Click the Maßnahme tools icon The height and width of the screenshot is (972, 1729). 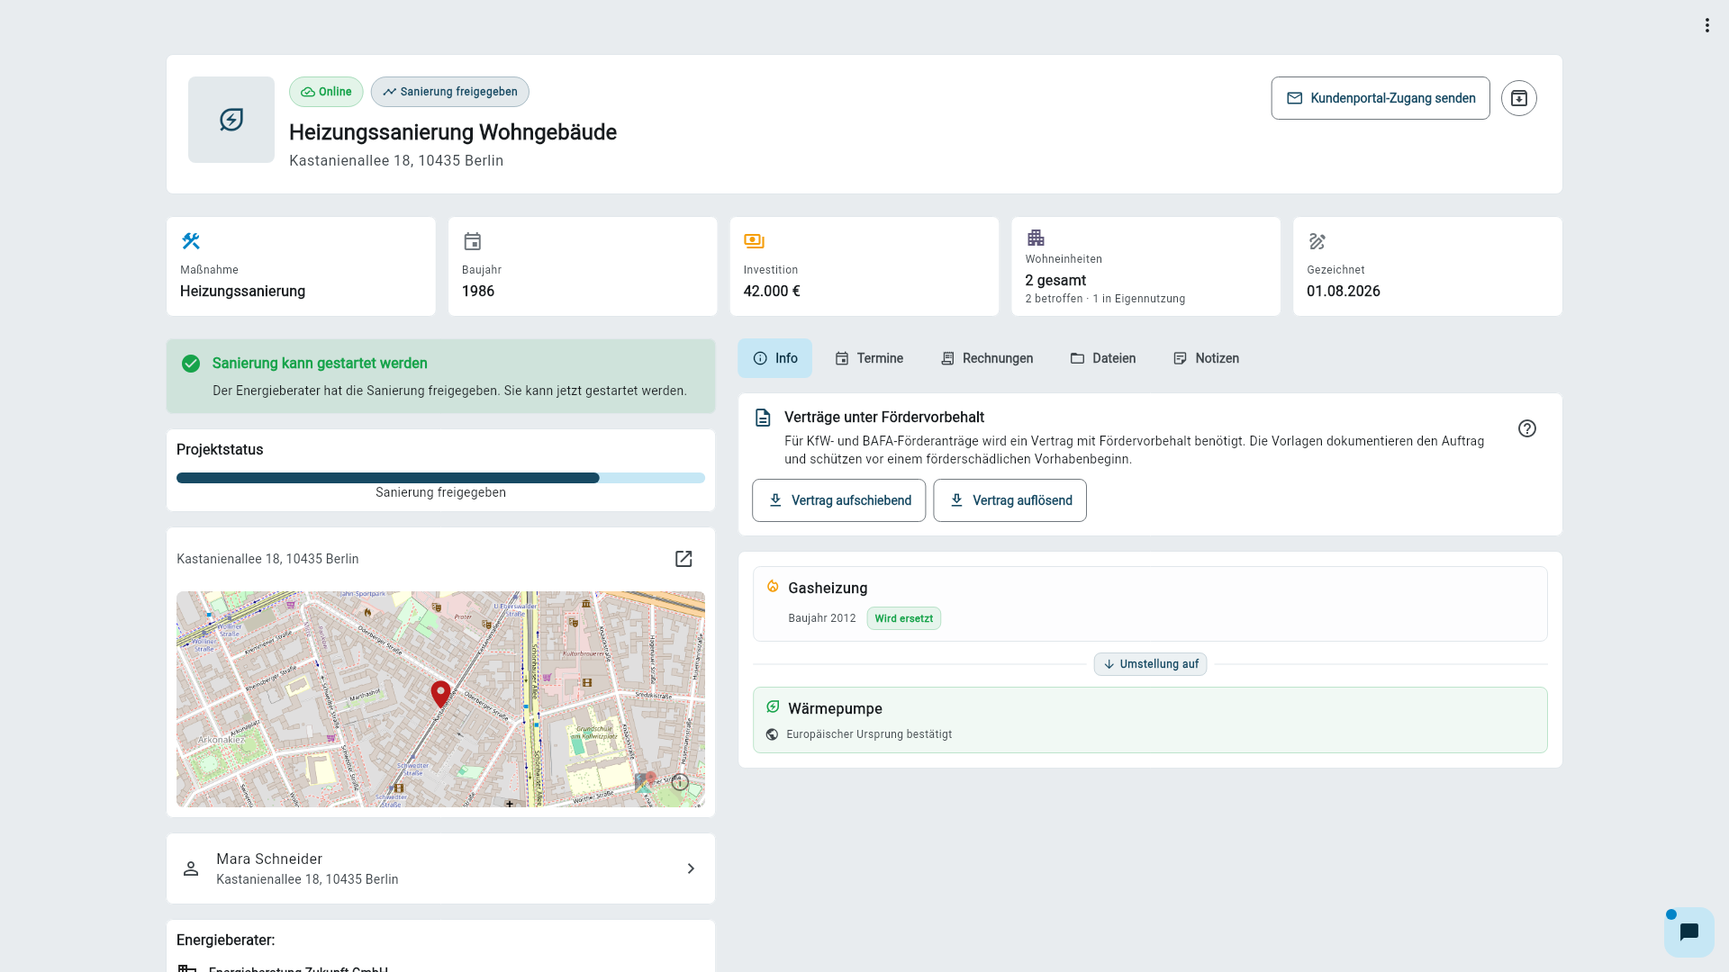coord(191,241)
